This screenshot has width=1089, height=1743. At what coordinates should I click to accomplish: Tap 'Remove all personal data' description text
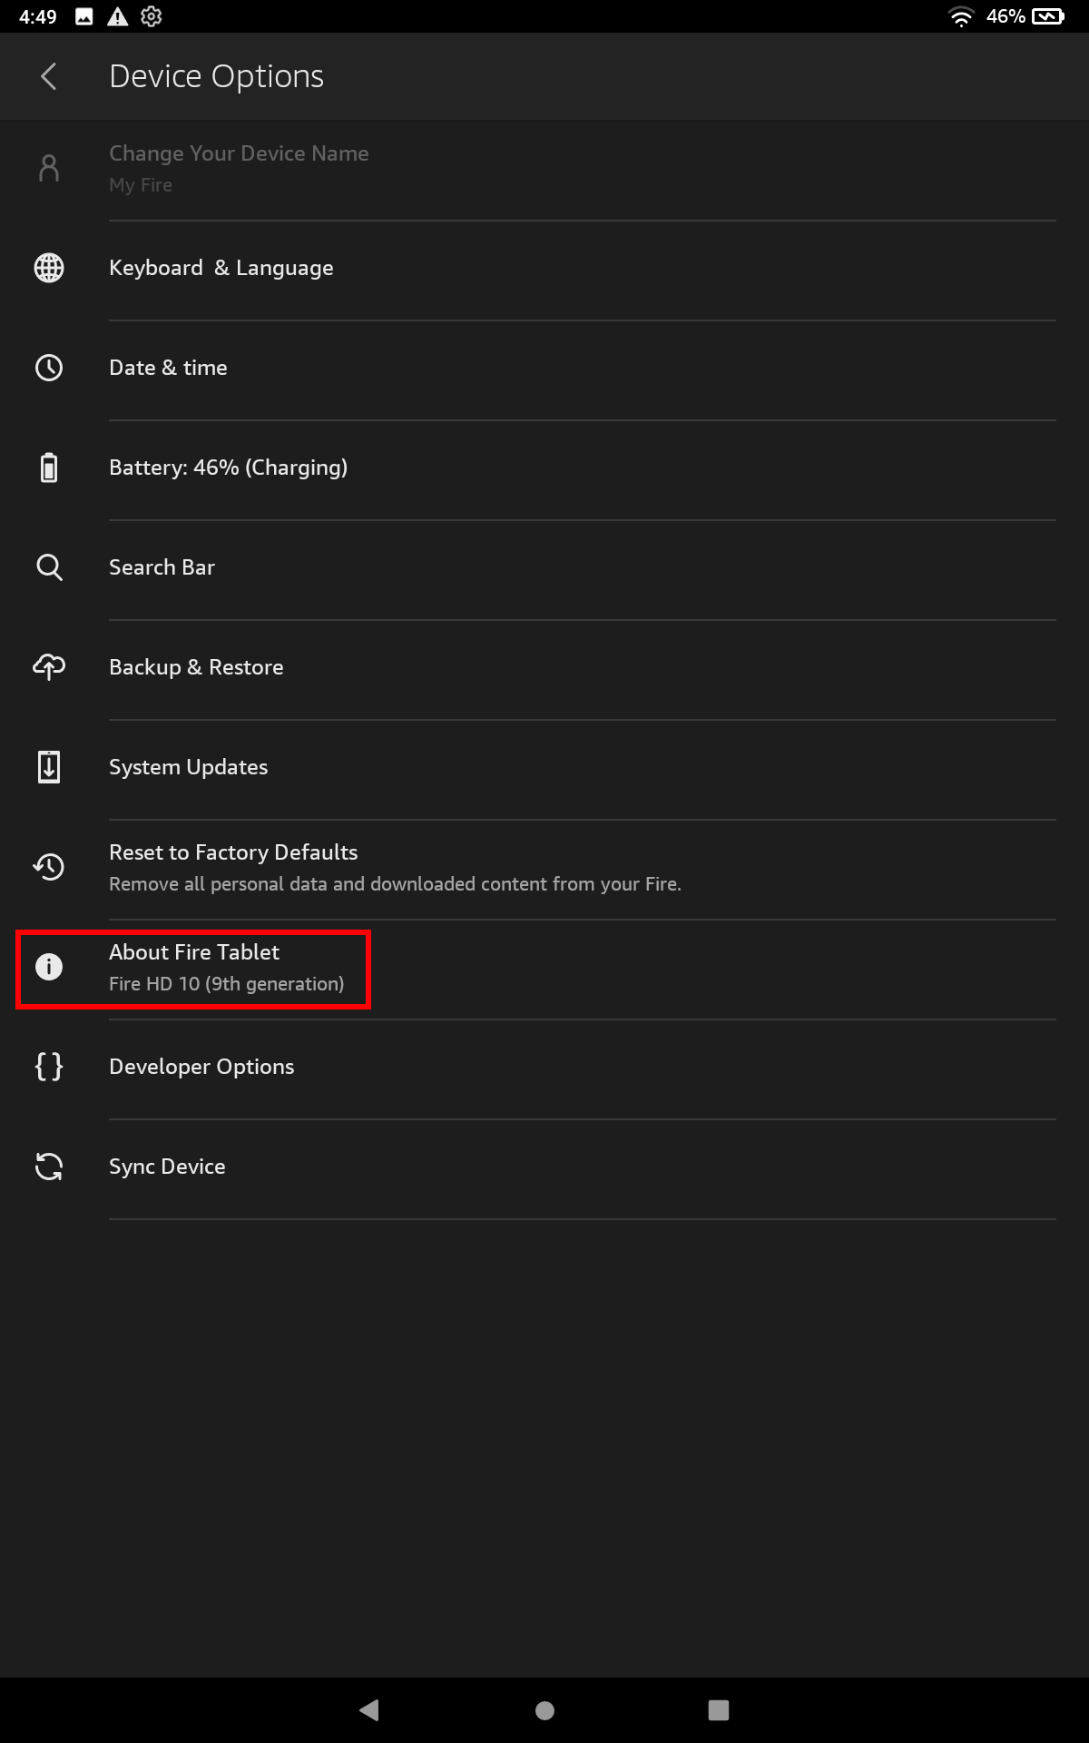point(395,884)
